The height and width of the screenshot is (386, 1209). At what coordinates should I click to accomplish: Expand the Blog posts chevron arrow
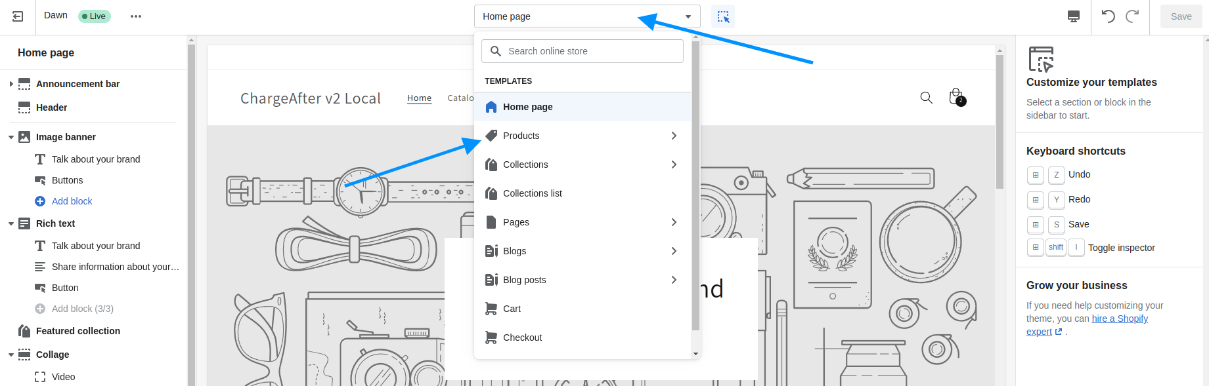point(674,280)
